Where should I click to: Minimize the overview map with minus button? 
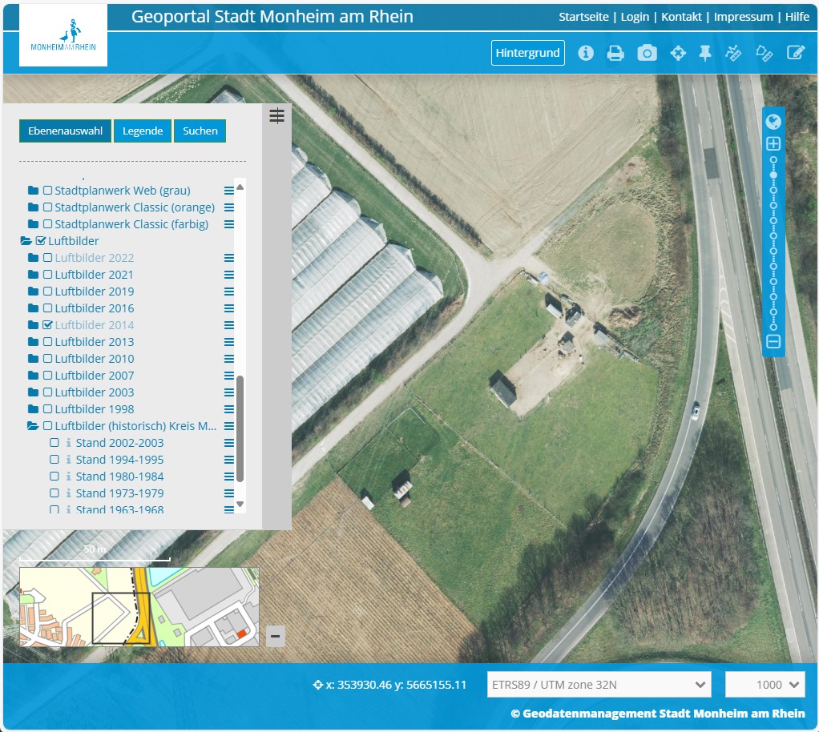point(275,636)
